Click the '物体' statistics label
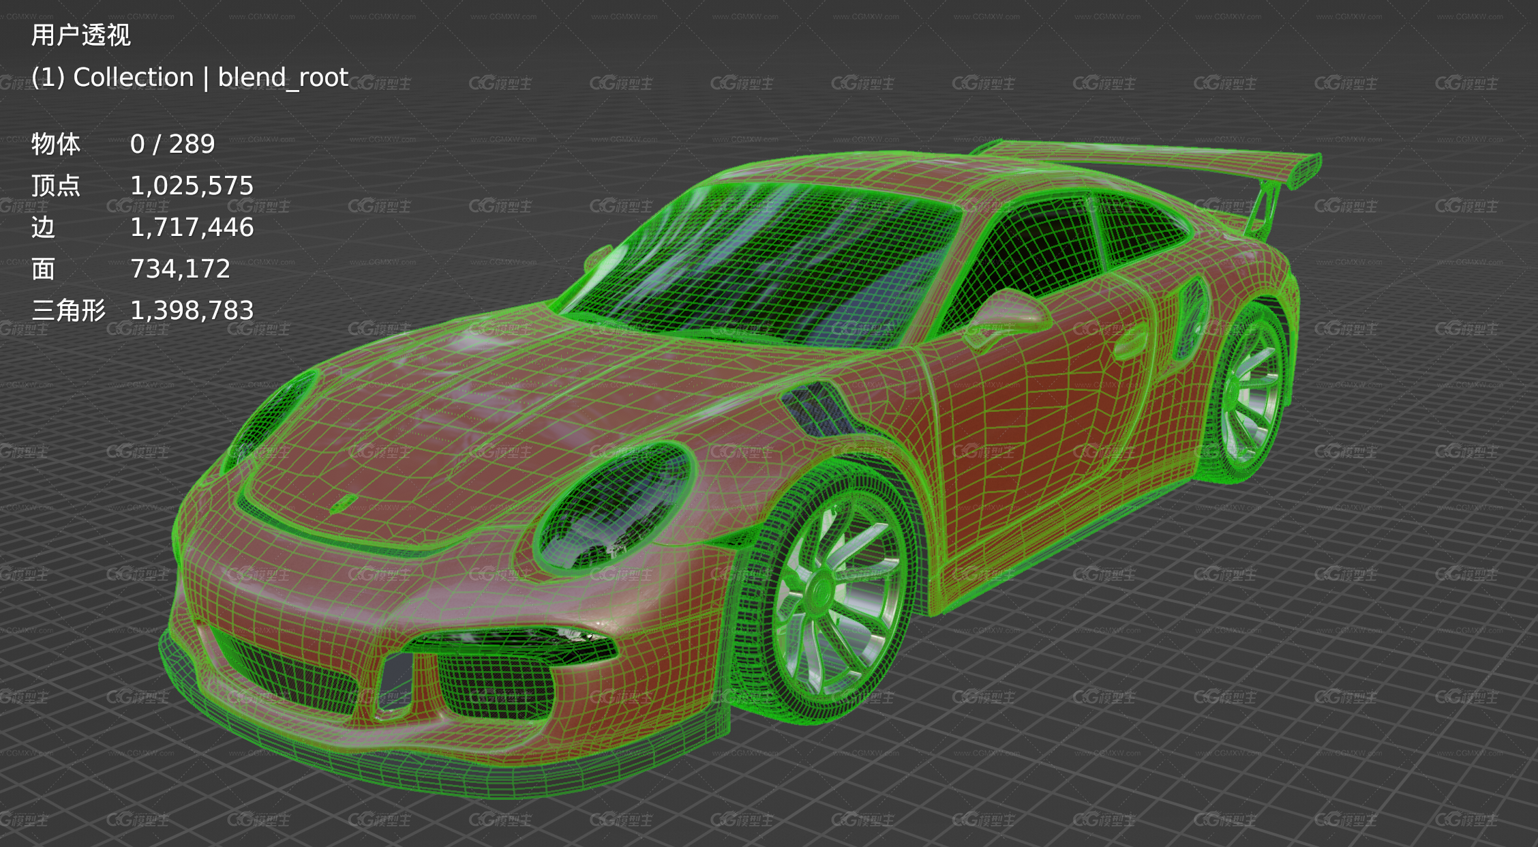 click(x=56, y=144)
